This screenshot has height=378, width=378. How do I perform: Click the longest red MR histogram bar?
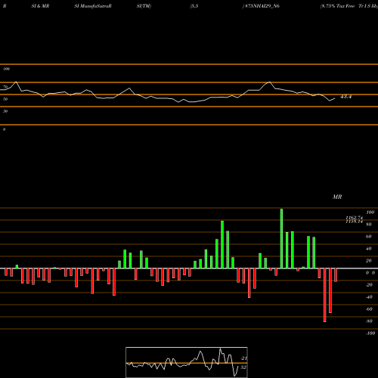[x=325, y=295]
